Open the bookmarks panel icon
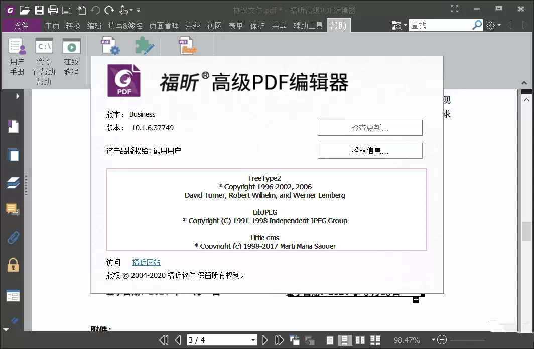This screenshot has width=534, height=349. (x=13, y=126)
